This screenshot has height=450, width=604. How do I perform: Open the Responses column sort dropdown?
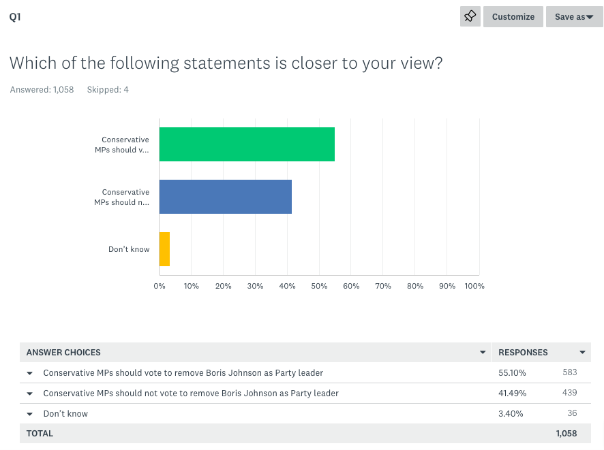coord(582,353)
